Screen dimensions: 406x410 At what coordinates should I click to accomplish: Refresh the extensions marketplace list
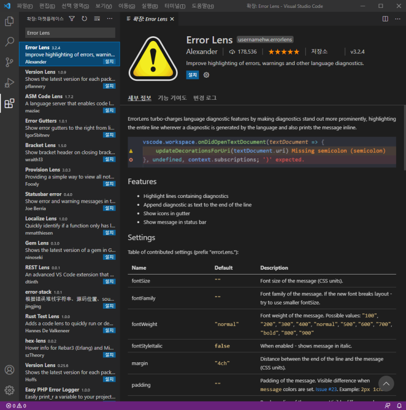click(x=84, y=18)
